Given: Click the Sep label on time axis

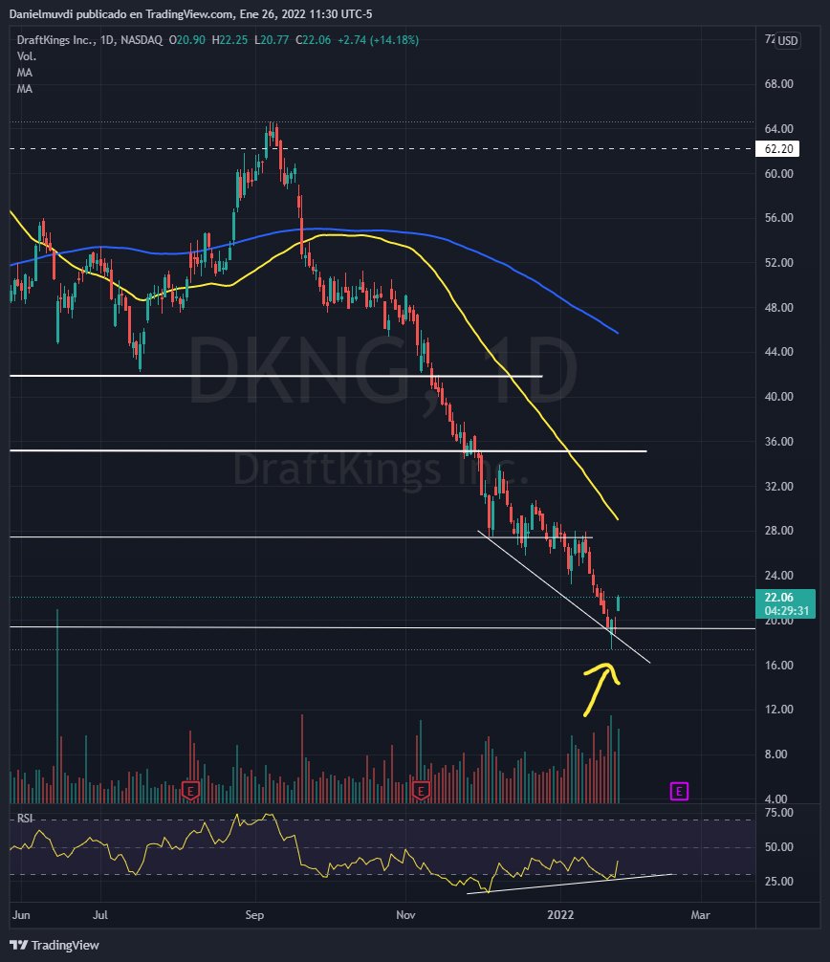Looking at the screenshot, I should [254, 915].
